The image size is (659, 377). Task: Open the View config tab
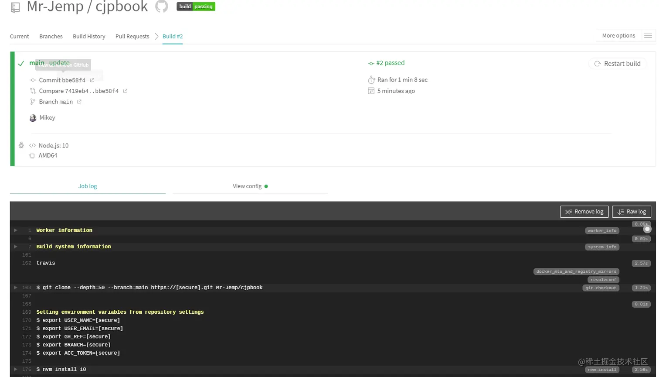(250, 186)
